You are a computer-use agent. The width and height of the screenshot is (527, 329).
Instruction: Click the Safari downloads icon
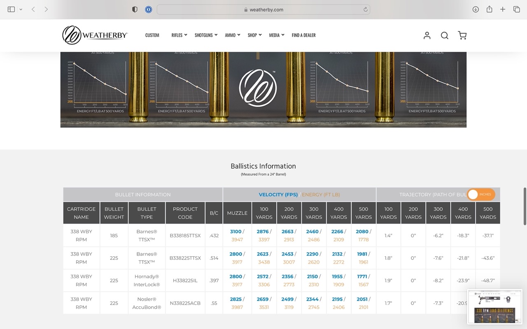pyautogui.click(x=476, y=9)
